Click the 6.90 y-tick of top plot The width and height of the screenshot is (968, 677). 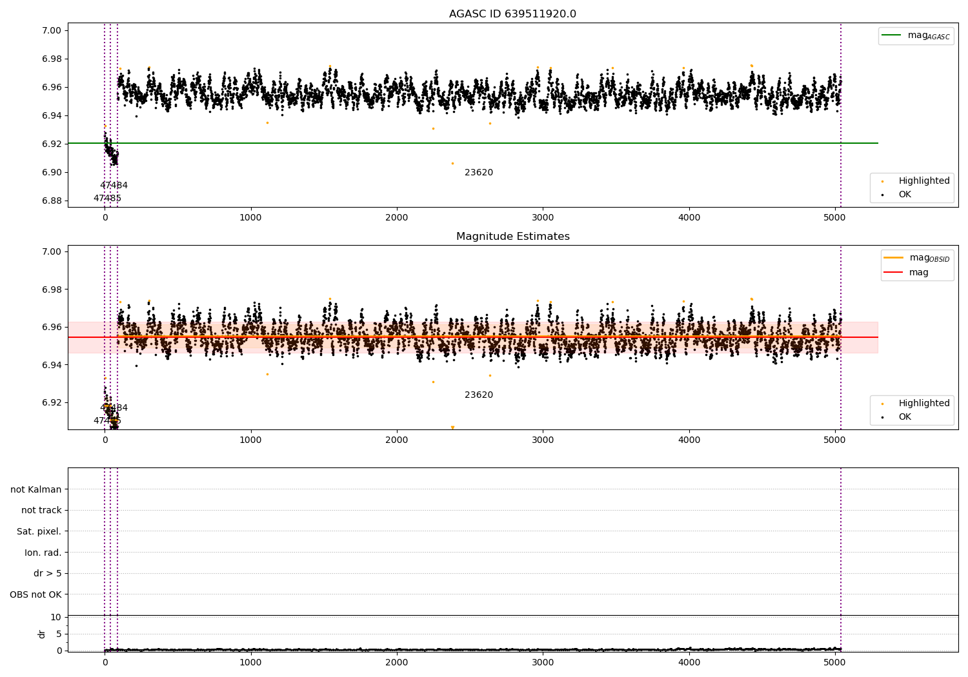click(x=52, y=172)
